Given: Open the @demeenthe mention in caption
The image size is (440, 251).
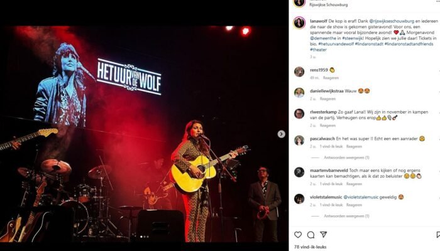Looking at the screenshot, I should tap(323, 38).
